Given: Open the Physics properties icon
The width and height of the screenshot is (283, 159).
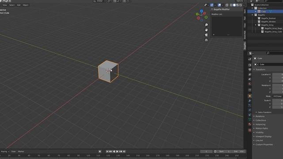Looking at the screenshot, I should click(x=250, y=110).
